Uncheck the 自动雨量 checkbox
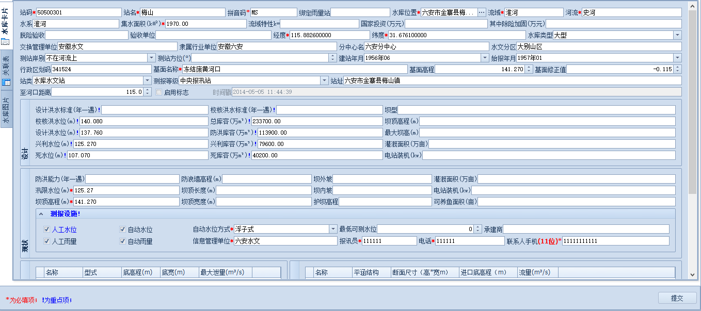This screenshot has width=701, height=311. (123, 241)
